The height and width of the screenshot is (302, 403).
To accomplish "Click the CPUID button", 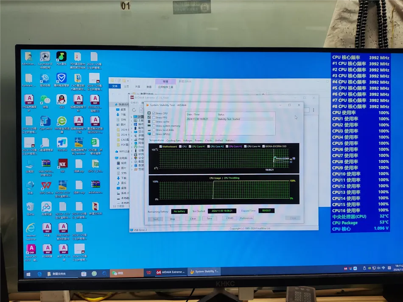I will 229,218.
